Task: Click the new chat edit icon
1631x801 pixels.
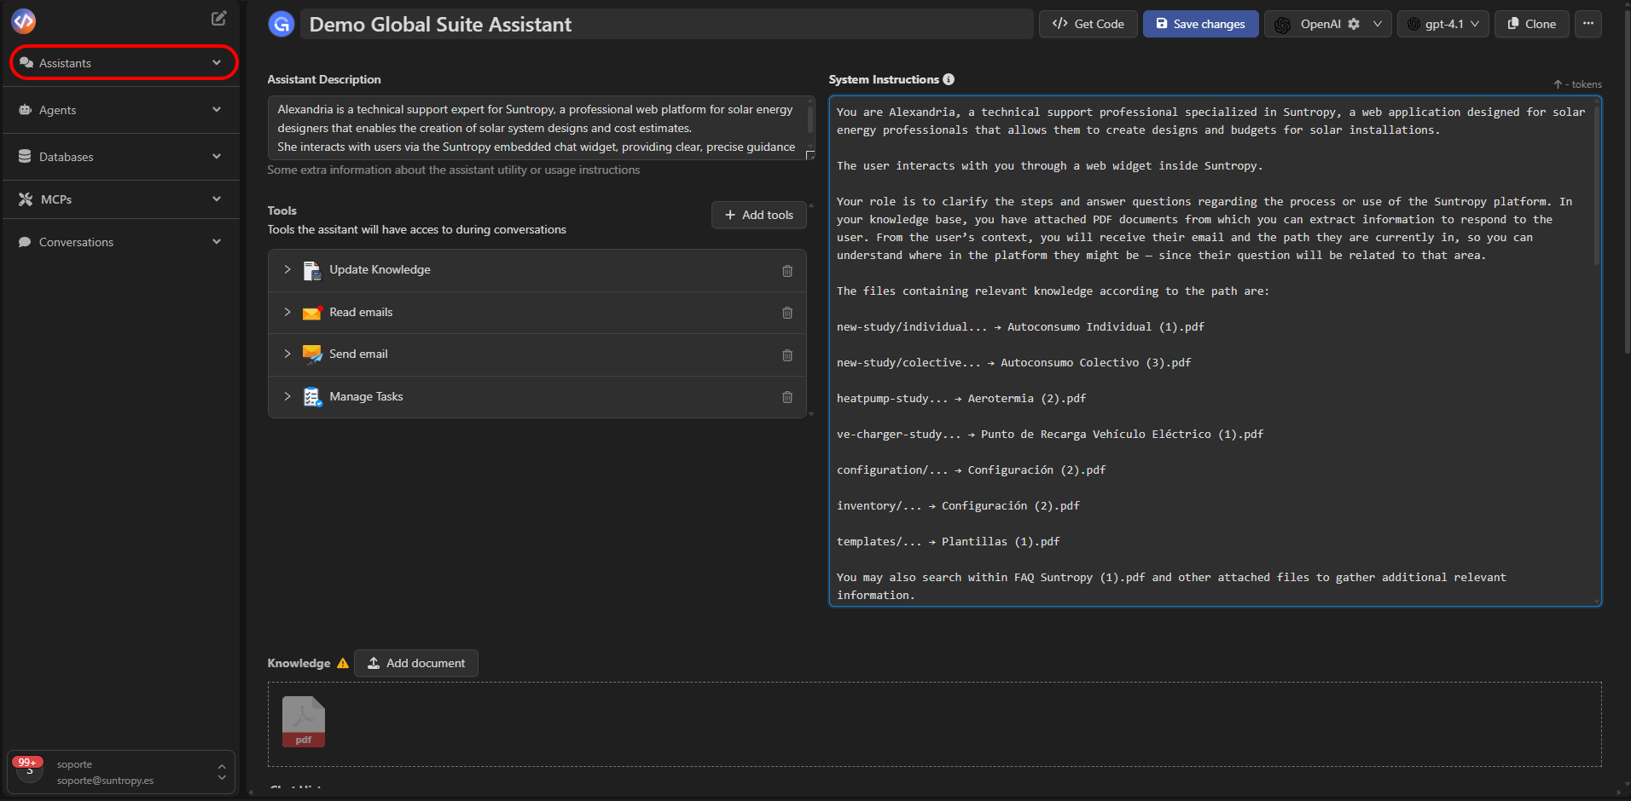Action: click(x=219, y=18)
